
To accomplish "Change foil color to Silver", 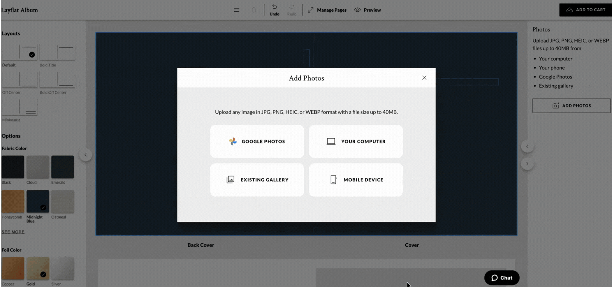I will point(62,268).
